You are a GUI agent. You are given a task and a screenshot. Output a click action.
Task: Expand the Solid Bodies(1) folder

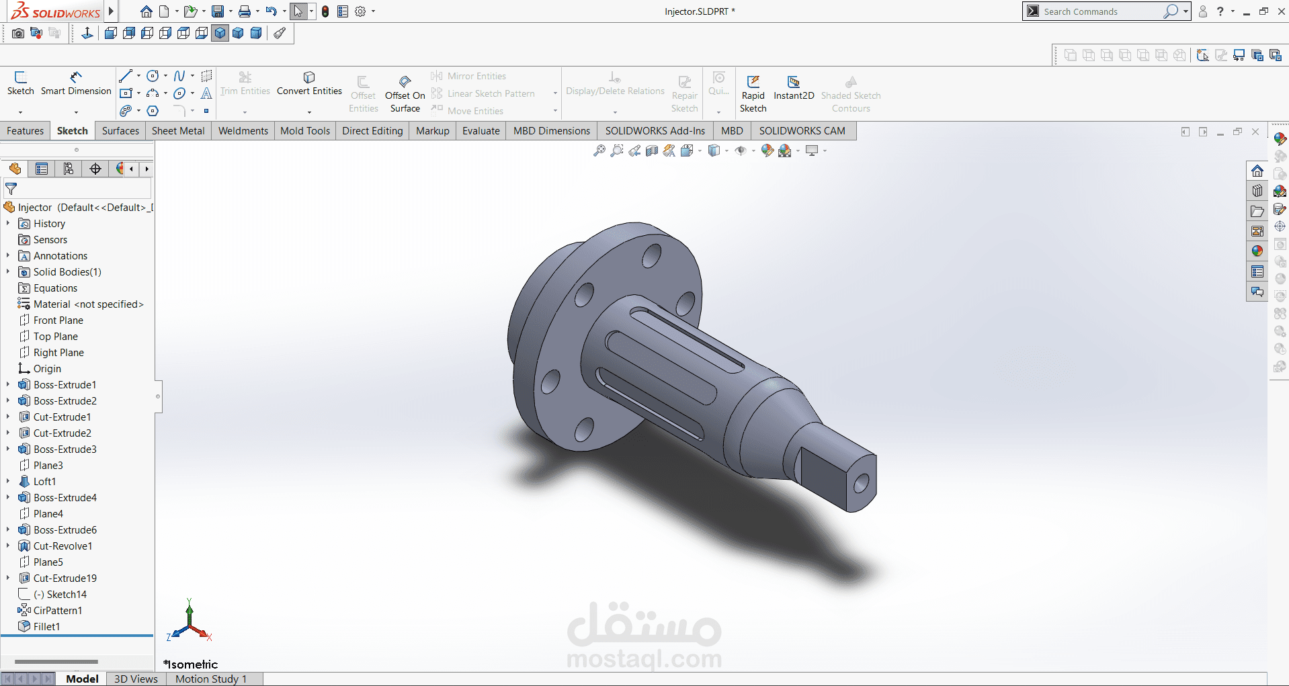(8, 271)
